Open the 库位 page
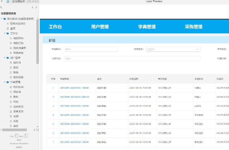 tap(16, 126)
